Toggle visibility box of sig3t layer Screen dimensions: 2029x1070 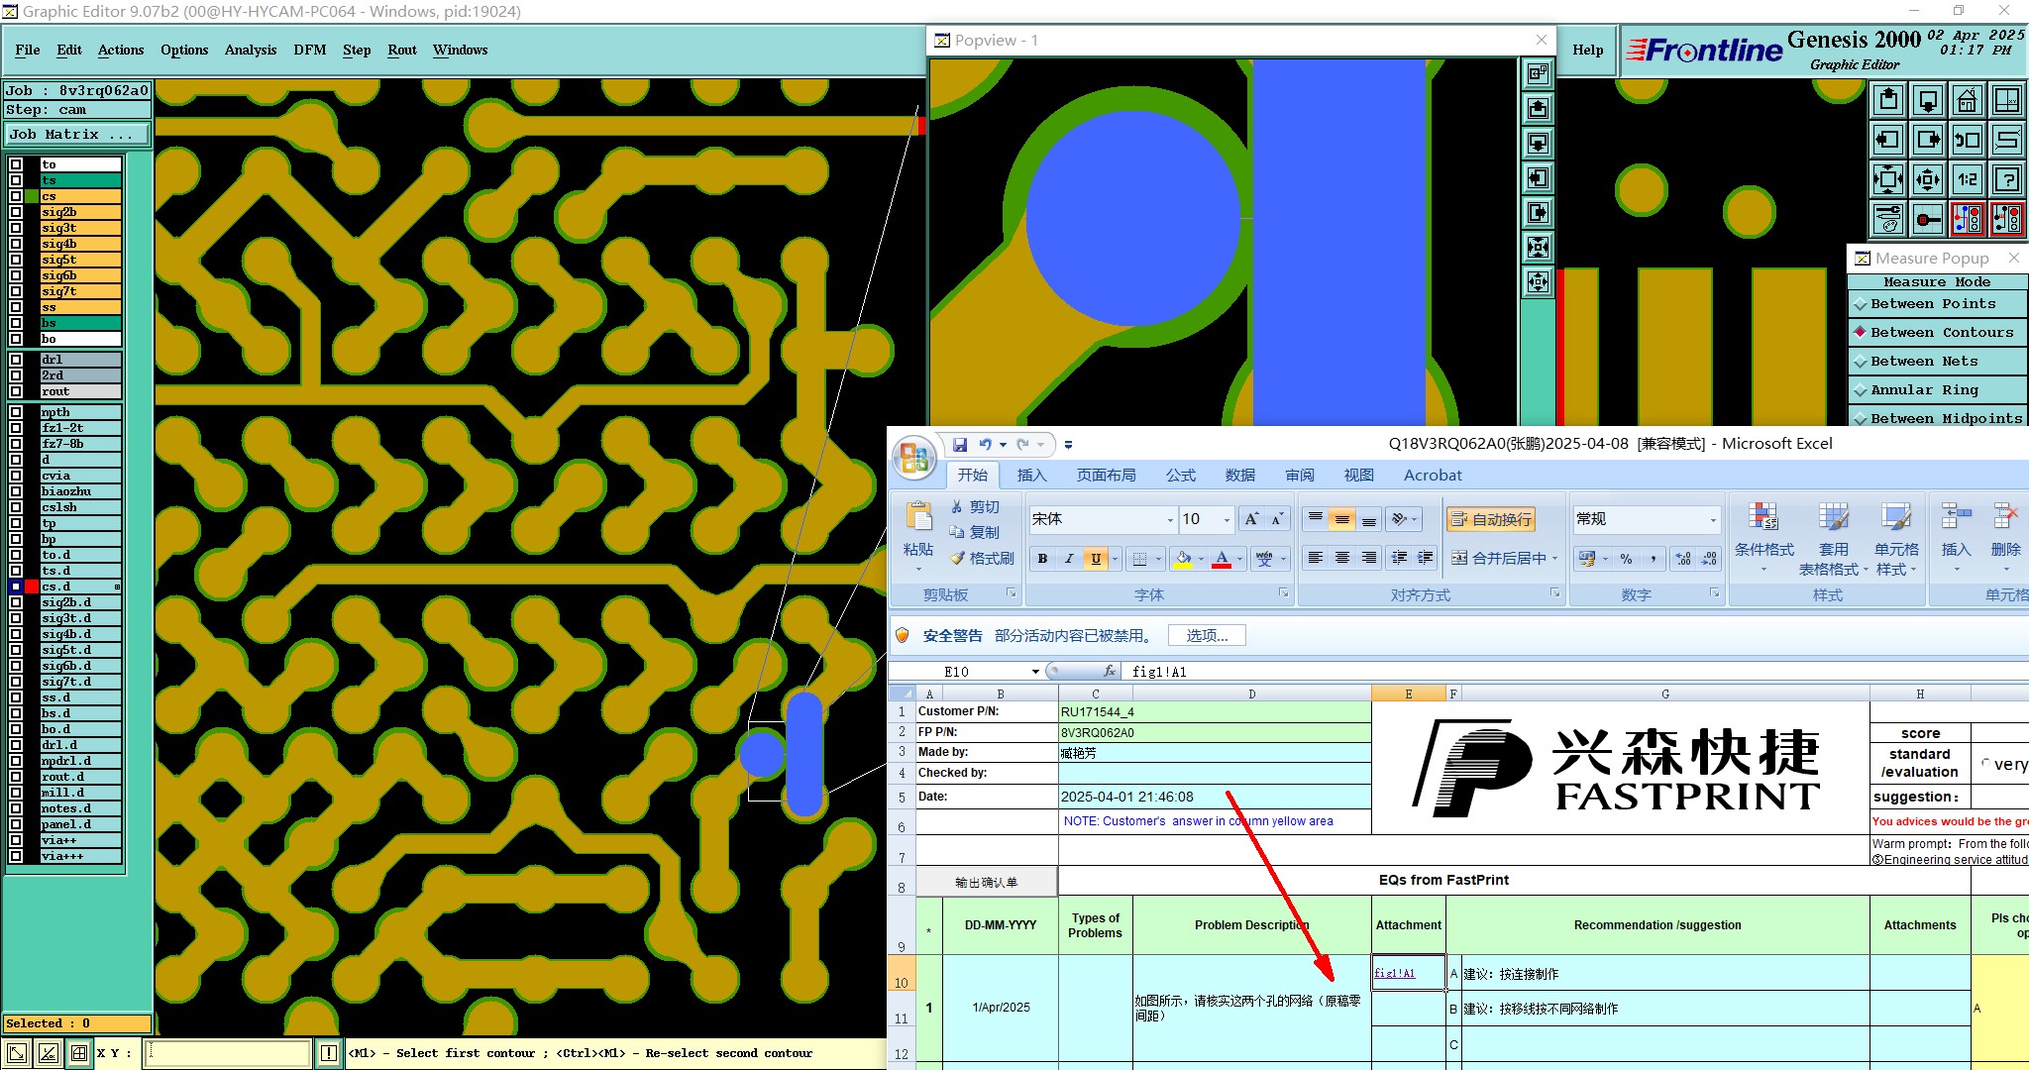point(16,228)
